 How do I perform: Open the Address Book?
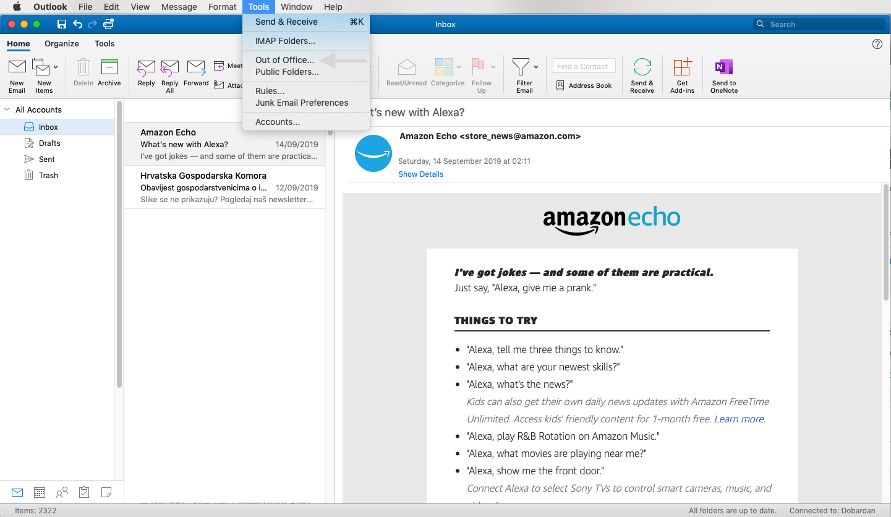click(584, 85)
